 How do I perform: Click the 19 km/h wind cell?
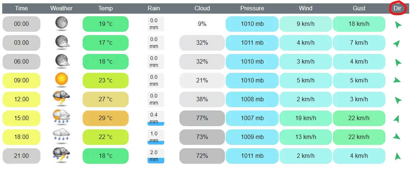(305, 118)
